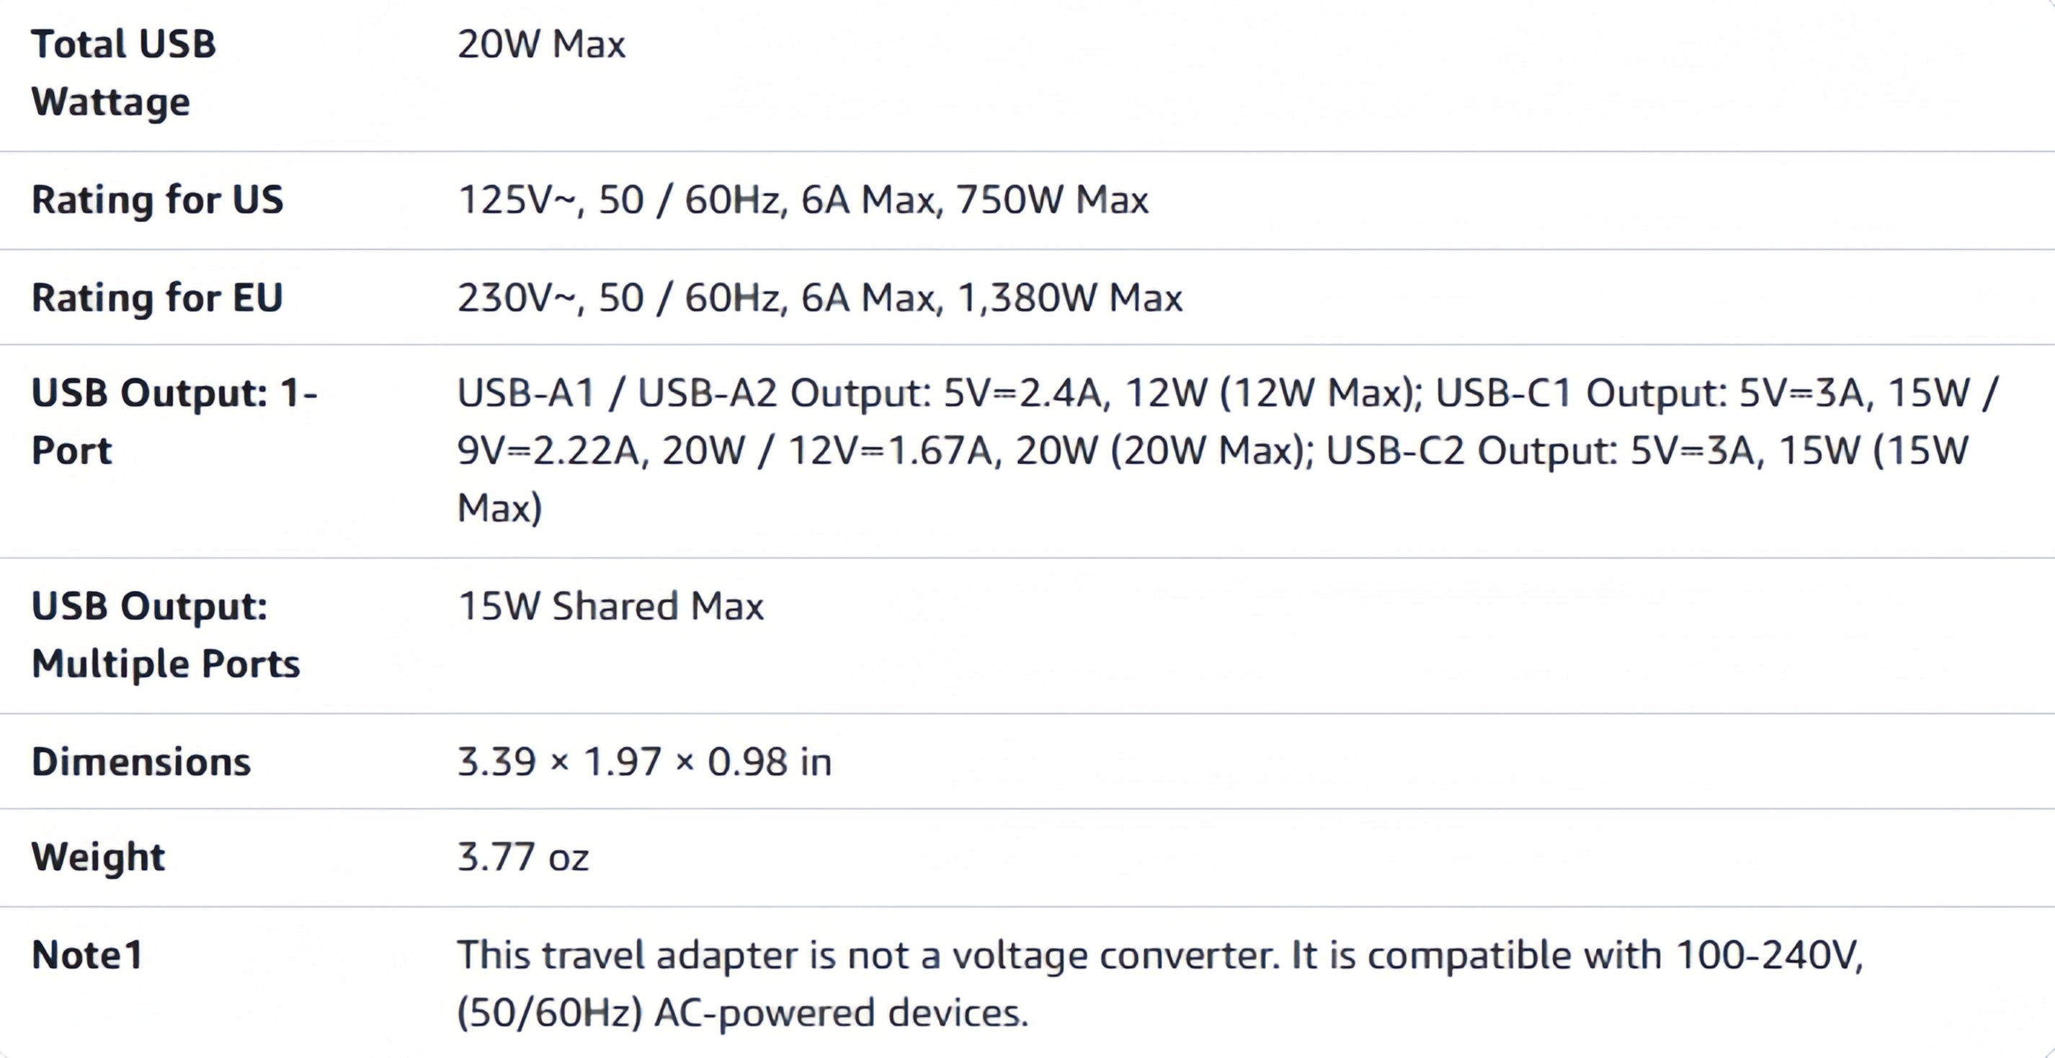Click the 3.39 × 1.97 × 0.98 in value
Image resolution: width=2055 pixels, height=1058 pixels.
[643, 761]
